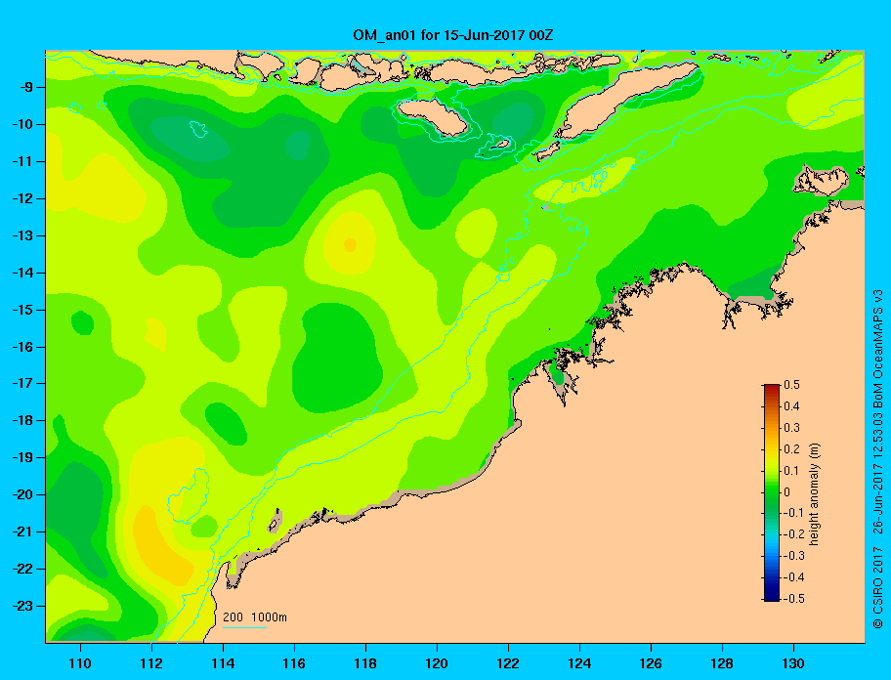Click the "-15" latitude axis label
The height and width of the screenshot is (680, 891).
click(22, 310)
